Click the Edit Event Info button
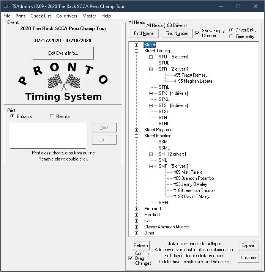Image resolution: width=265 pixels, height=272 pixels. [63, 53]
